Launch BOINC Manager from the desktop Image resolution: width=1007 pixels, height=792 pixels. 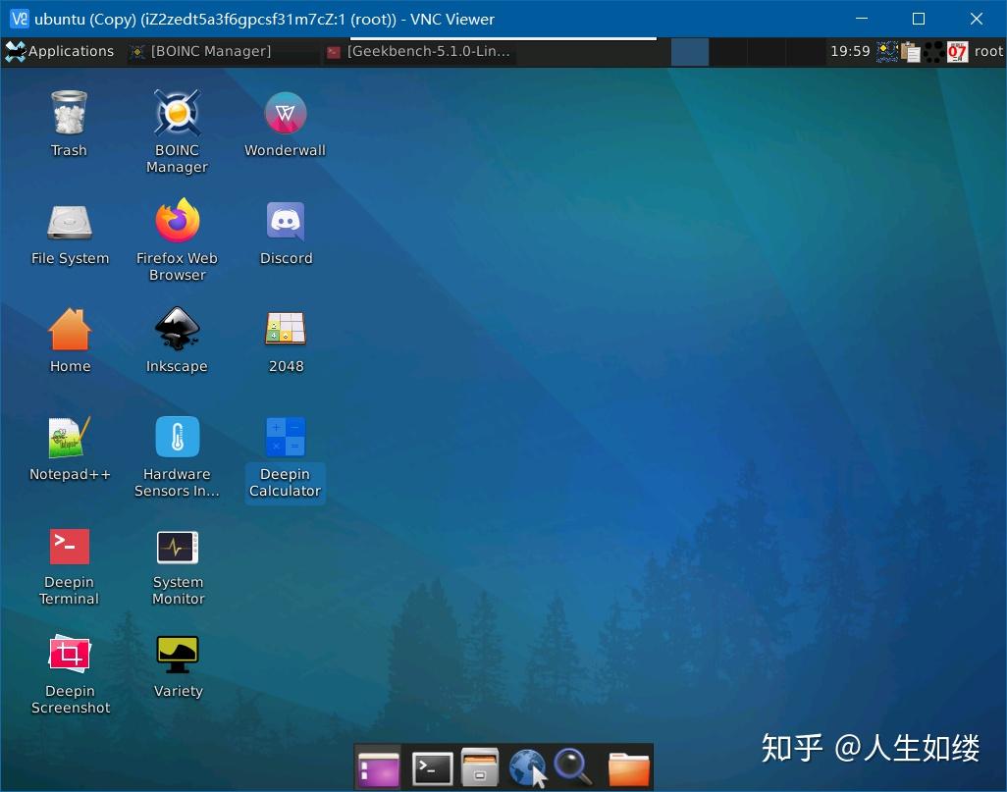tap(178, 132)
